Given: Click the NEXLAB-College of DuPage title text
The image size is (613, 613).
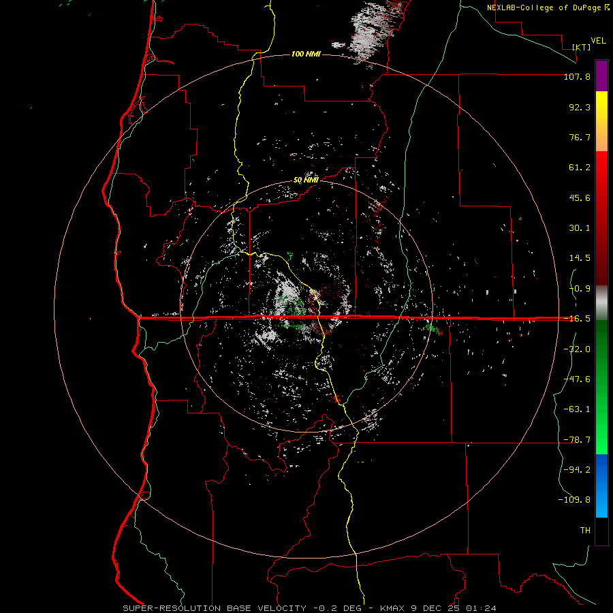Looking at the screenshot, I should (545, 7).
